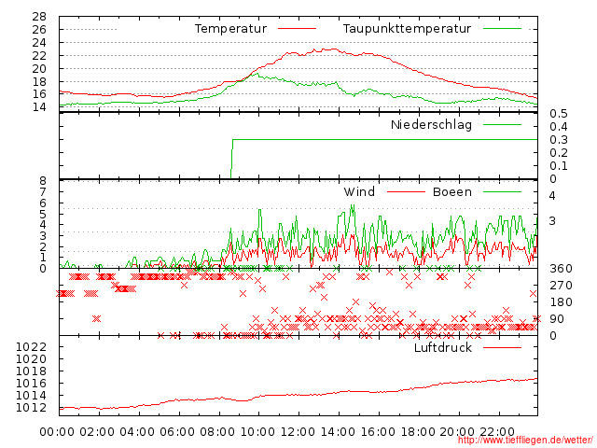This screenshot has width=597, height=448.
Task: Click the 1020 pressure axis value
Action: pyautogui.click(x=31, y=358)
